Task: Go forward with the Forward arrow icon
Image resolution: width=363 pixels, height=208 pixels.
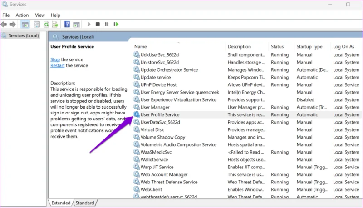Action: tap(13, 25)
